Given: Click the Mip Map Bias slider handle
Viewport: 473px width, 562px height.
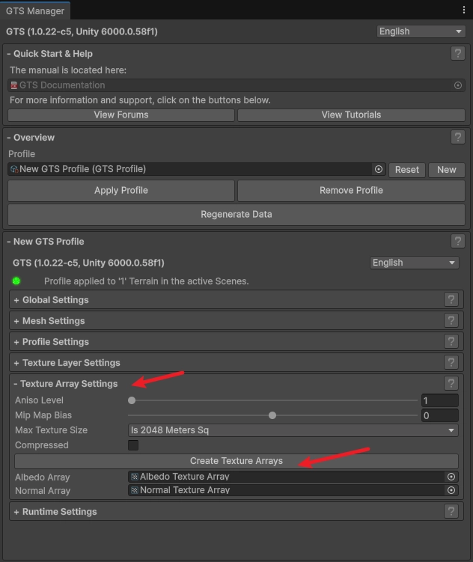Looking at the screenshot, I should (x=272, y=415).
